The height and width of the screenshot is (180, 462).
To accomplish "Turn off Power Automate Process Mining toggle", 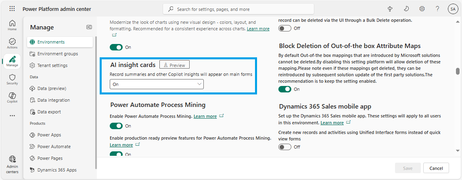I will (x=116, y=126).
